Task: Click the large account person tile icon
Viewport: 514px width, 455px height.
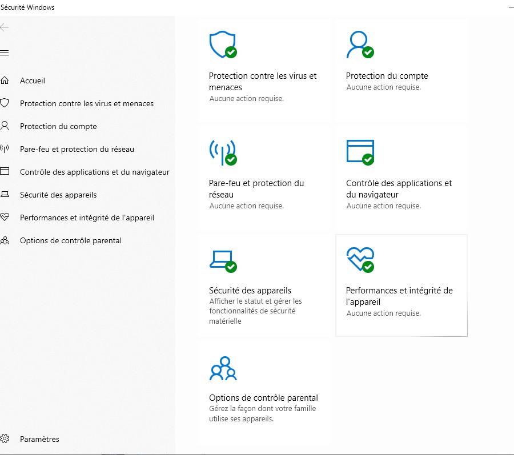Action: 360,45
